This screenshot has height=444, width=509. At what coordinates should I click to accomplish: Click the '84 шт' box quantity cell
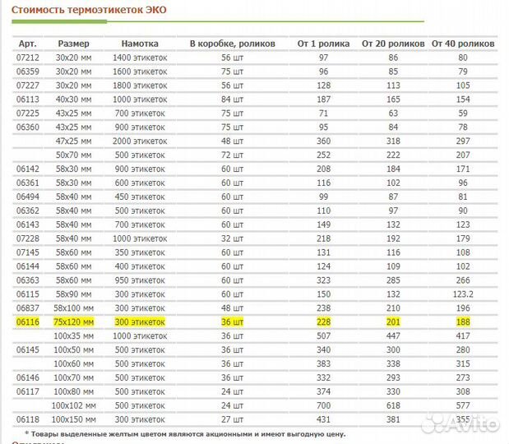(226, 99)
